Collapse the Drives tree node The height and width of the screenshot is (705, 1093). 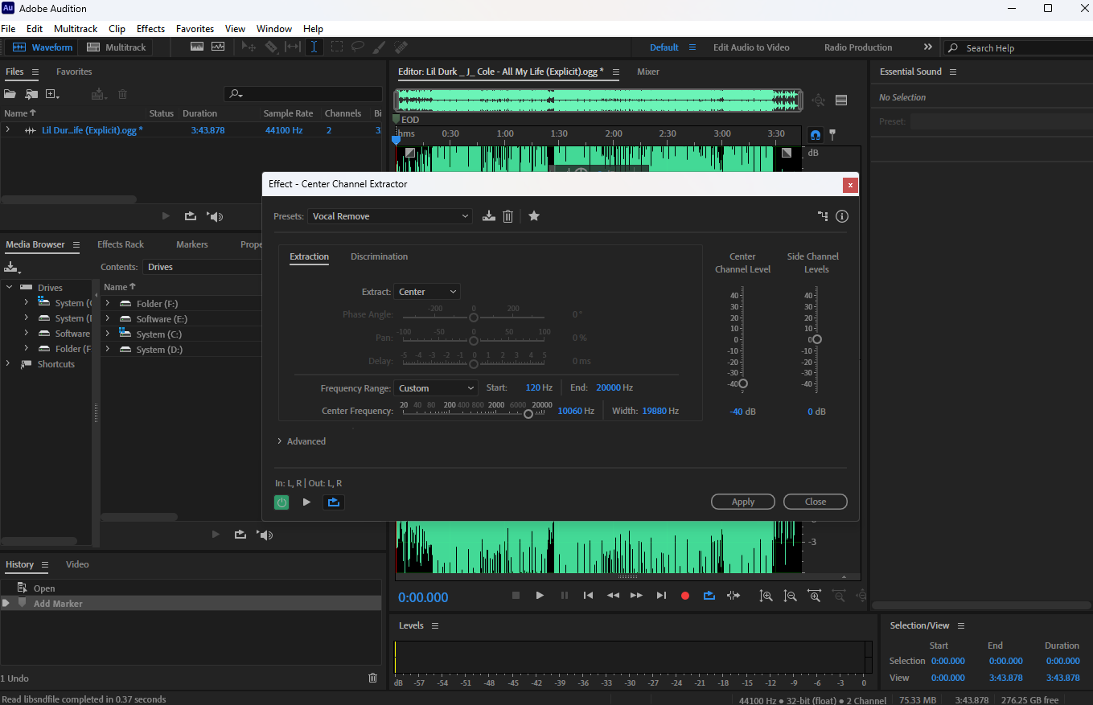pyautogui.click(x=9, y=288)
